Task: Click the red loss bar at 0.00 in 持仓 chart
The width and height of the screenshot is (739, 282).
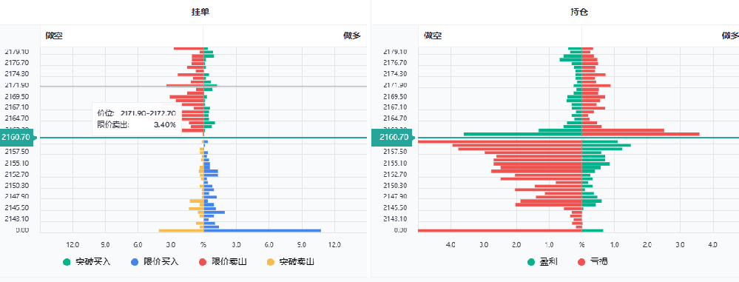Action: (x=500, y=231)
